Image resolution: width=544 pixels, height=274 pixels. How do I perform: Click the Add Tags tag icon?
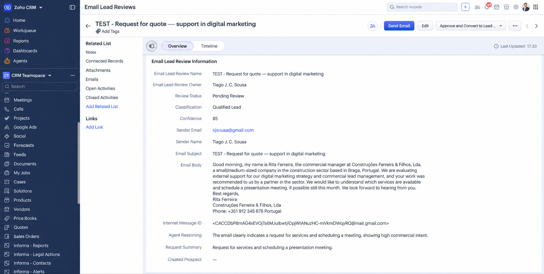[x=98, y=31]
